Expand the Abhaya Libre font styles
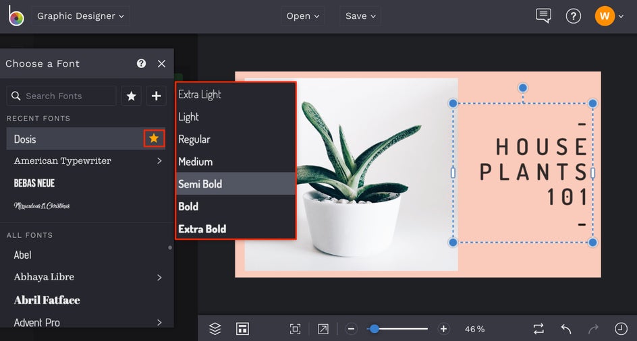This screenshot has height=341, width=637. click(x=159, y=277)
